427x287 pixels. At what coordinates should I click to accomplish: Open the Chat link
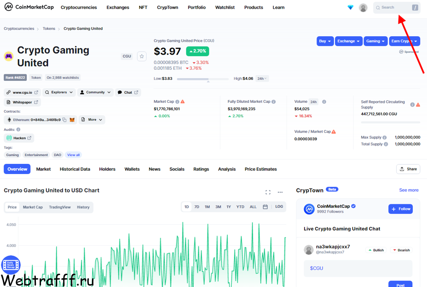tap(128, 92)
